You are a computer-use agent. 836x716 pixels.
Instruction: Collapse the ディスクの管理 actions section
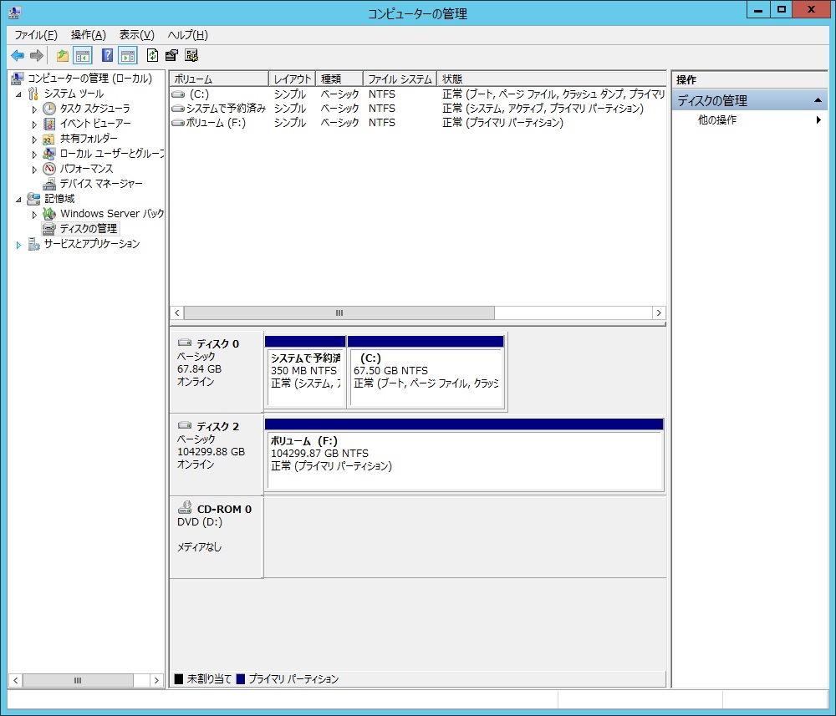pyautogui.click(x=818, y=101)
